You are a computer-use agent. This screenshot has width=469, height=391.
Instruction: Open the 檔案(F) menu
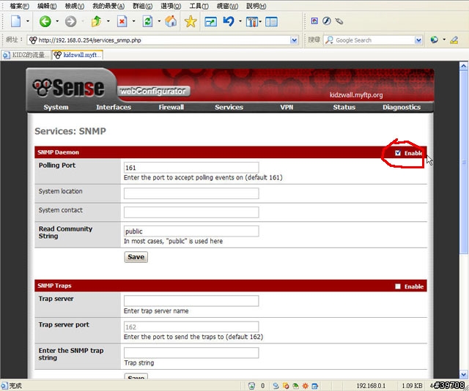click(20, 6)
